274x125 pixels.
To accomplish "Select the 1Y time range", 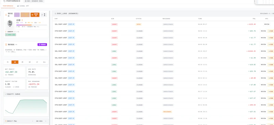I will (37, 62).
